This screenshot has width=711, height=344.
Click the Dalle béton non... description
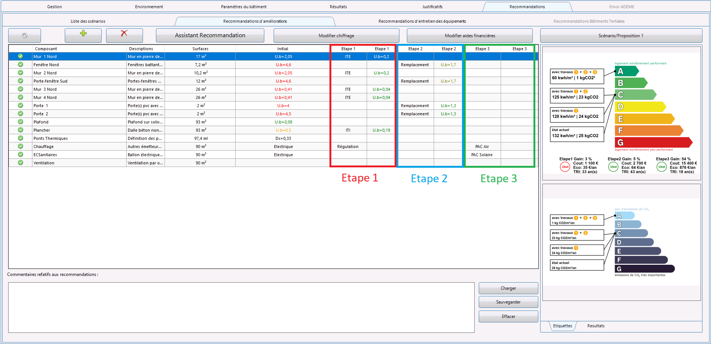(145, 130)
